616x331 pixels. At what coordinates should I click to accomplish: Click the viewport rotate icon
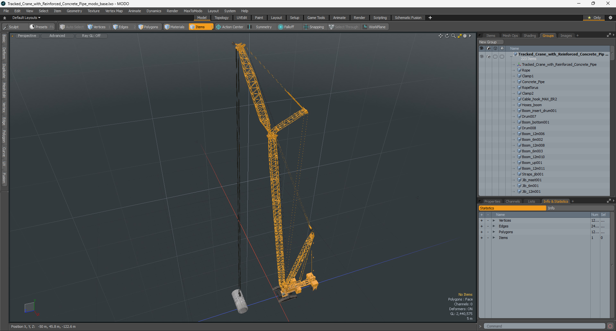[x=447, y=36]
